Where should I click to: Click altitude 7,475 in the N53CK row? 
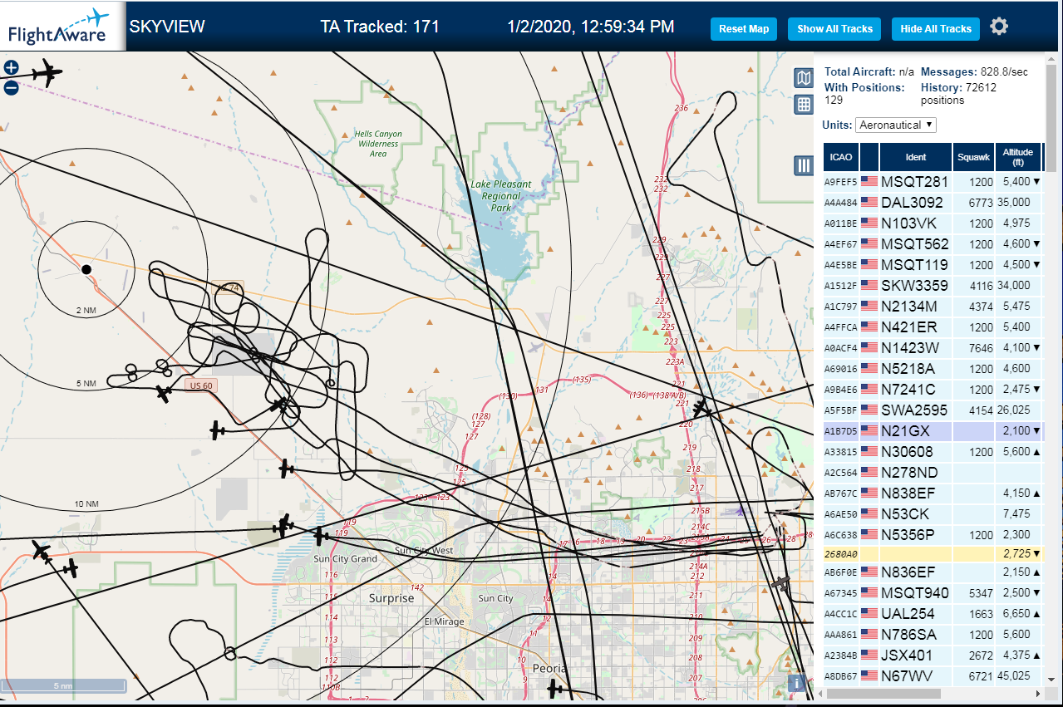1017,513
